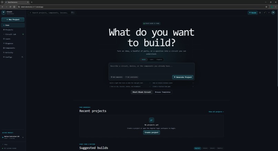
Task: Select the Learn mode tab above prompt
Action: click(151, 60)
